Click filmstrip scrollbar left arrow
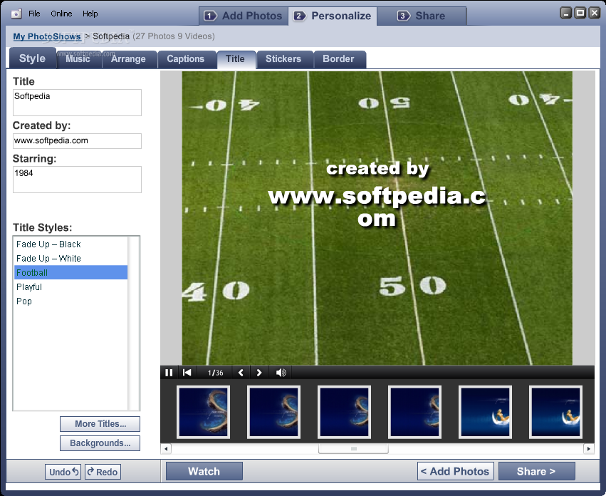Image resolution: width=606 pixels, height=496 pixels. point(166,449)
